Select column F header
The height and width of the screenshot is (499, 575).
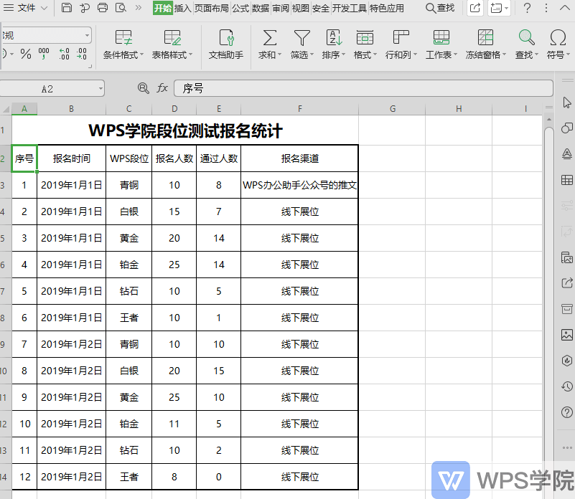(x=299, y=109)
